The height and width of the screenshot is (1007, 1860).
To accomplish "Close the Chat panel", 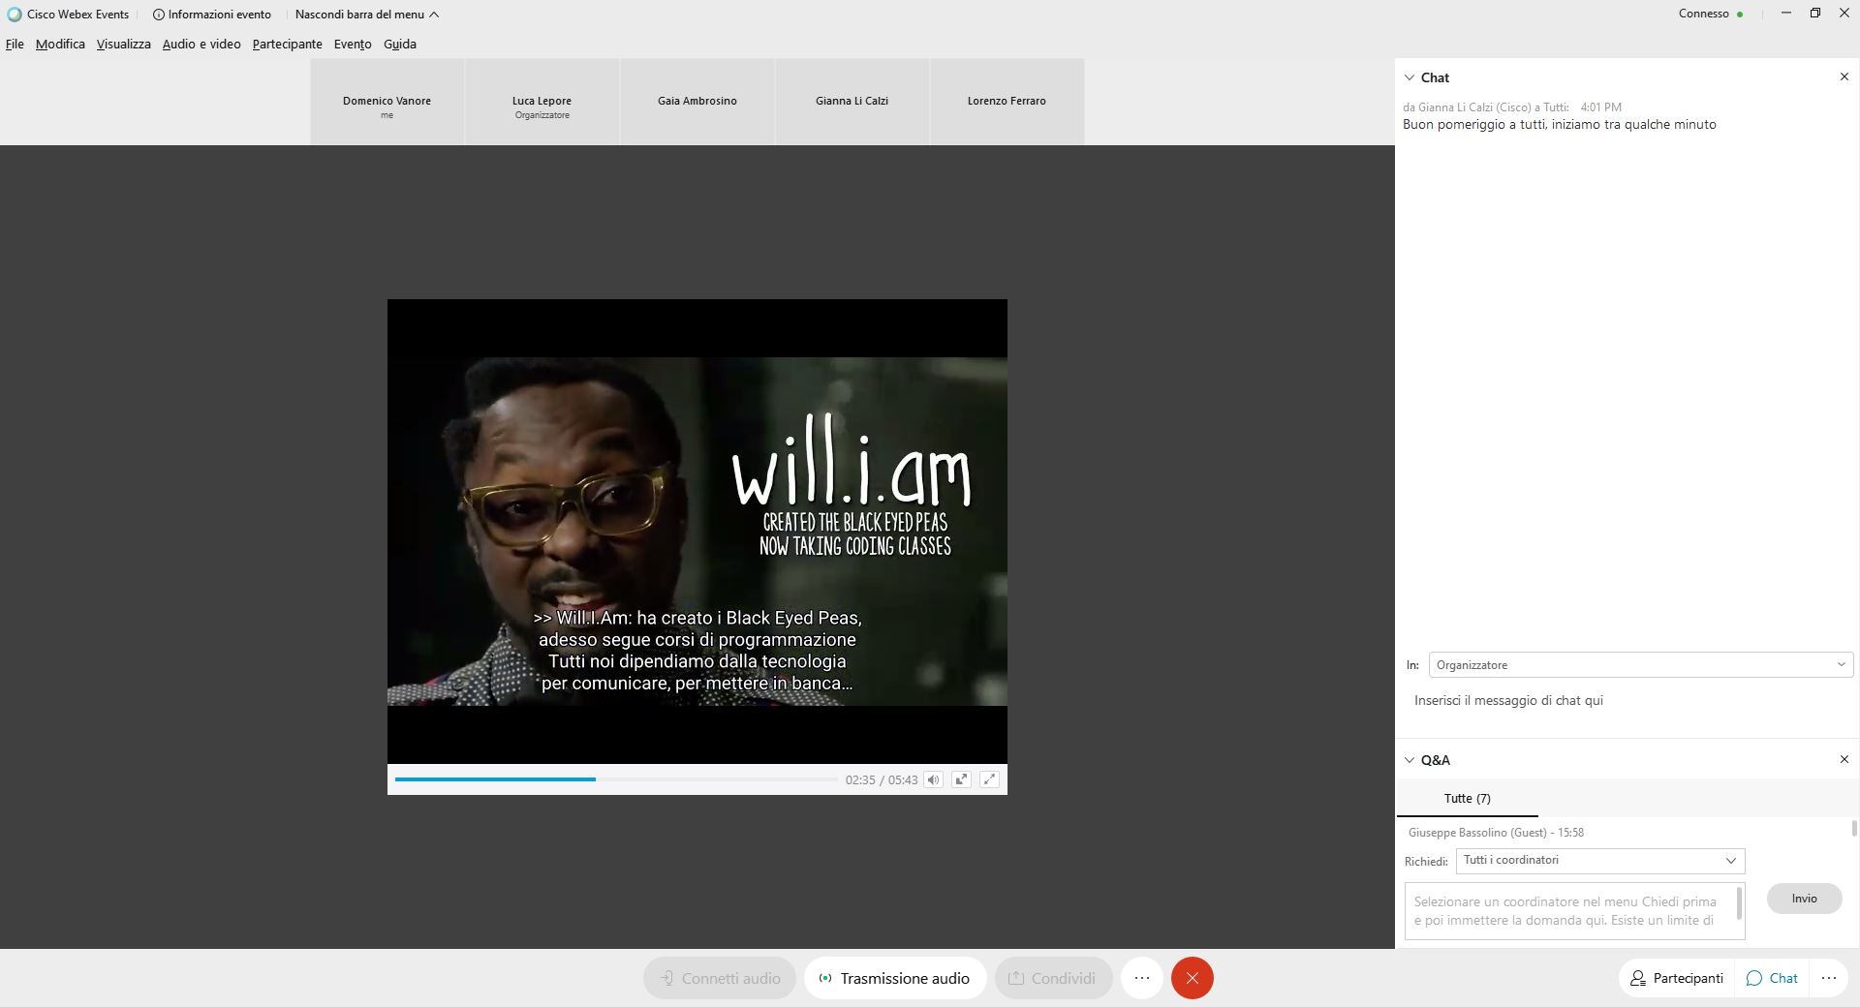I will coord(1844,77).
